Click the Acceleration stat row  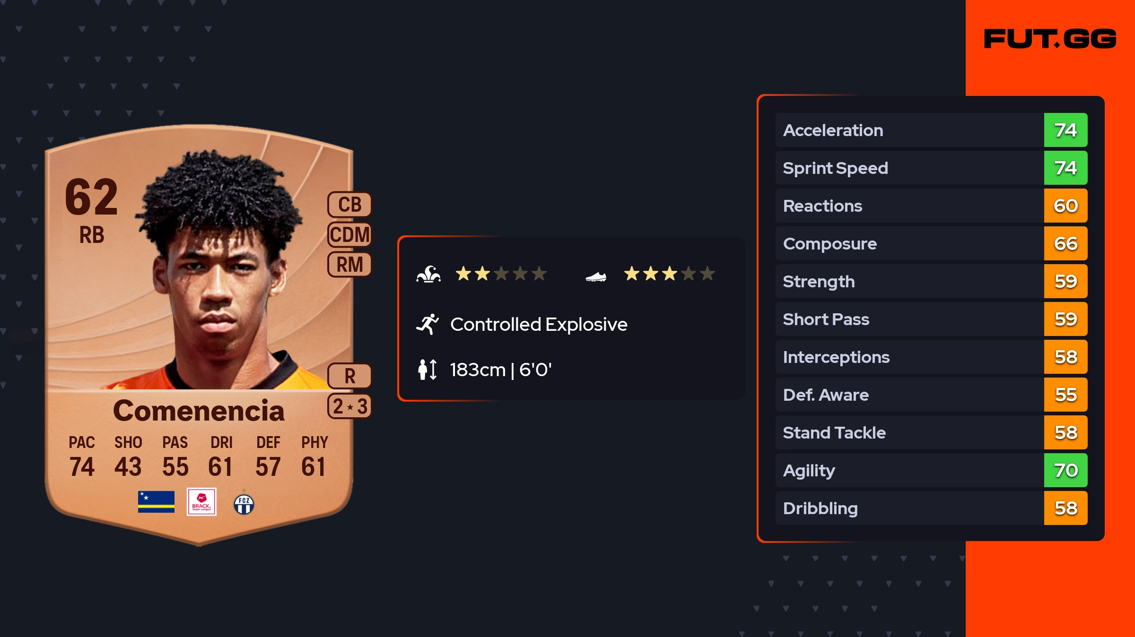click(932, 130)
